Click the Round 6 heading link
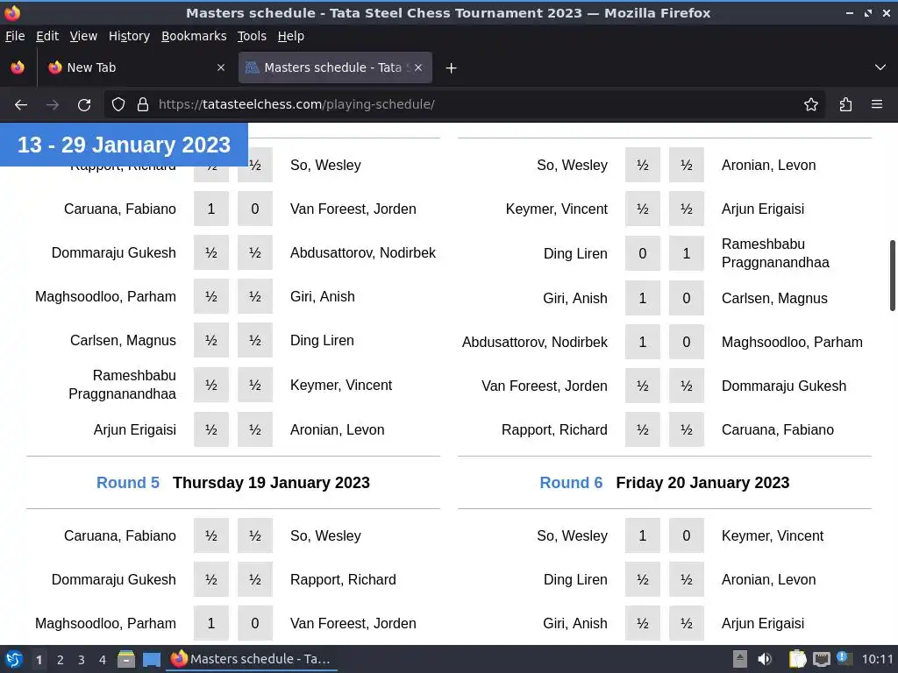This screenshot has height=673, width=898. [x=571, y=483]
